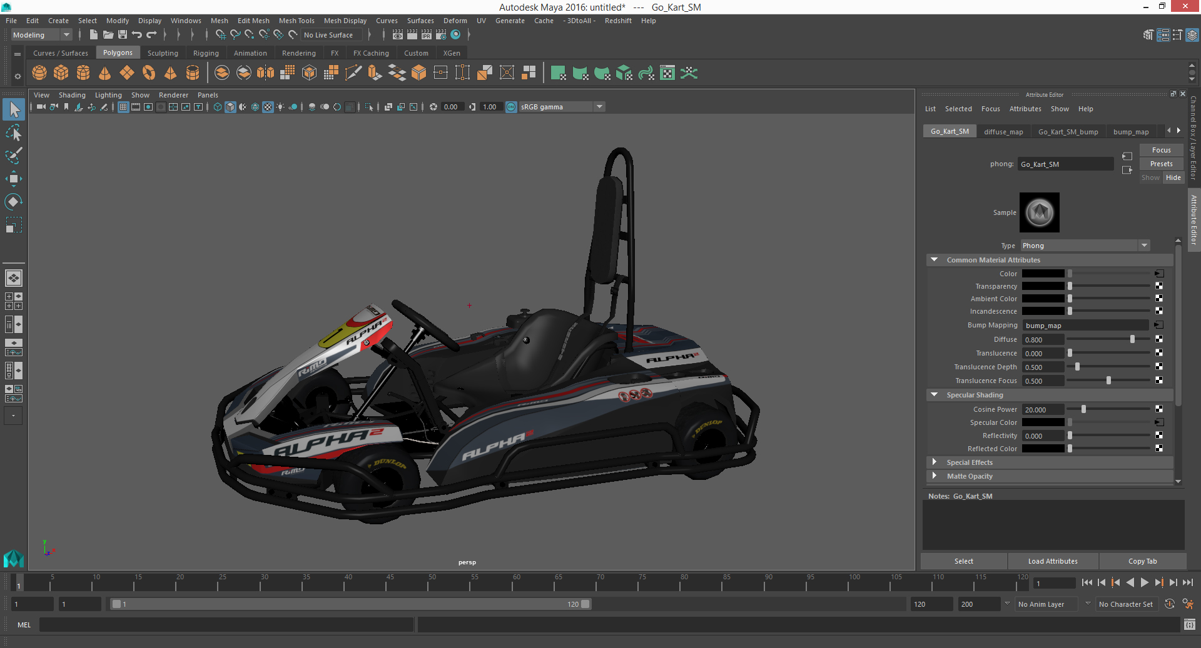The image size is (1201, 648).
Task: Open the No Character Set dropdown
Action: pos(1128,604)
